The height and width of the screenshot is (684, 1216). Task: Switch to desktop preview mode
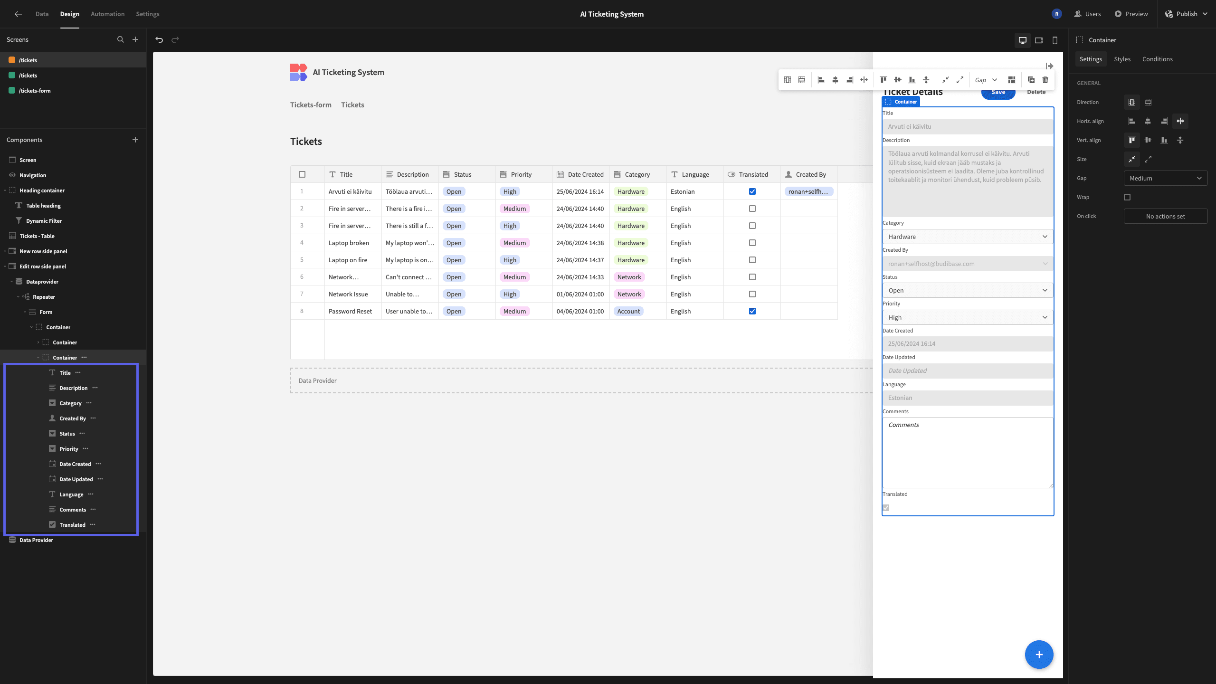[x=1023, y=40]
